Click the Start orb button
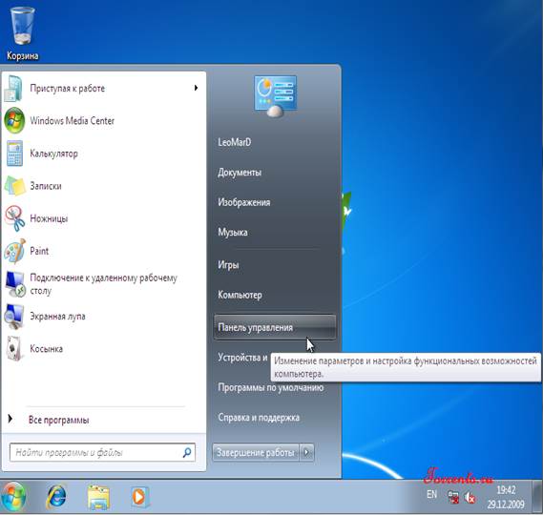Screen dimensions: 543x515 pos(13,497)
